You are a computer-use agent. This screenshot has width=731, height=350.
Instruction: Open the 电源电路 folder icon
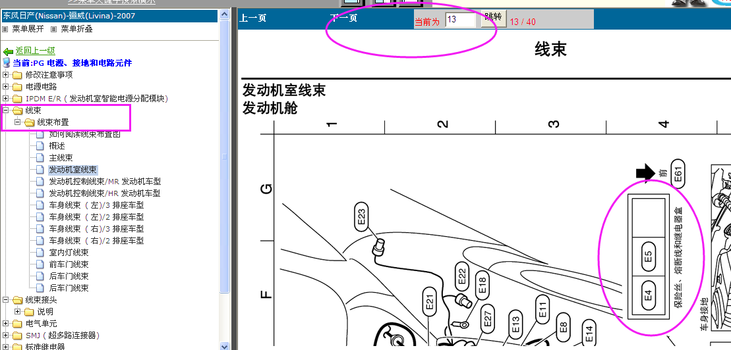coord(17,87)
